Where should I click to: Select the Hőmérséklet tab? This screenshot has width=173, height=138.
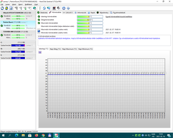point(55,12)
